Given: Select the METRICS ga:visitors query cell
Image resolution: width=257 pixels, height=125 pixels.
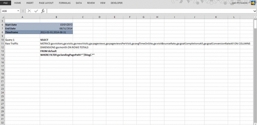Looking at the screenshot, I should coord(57,43).
